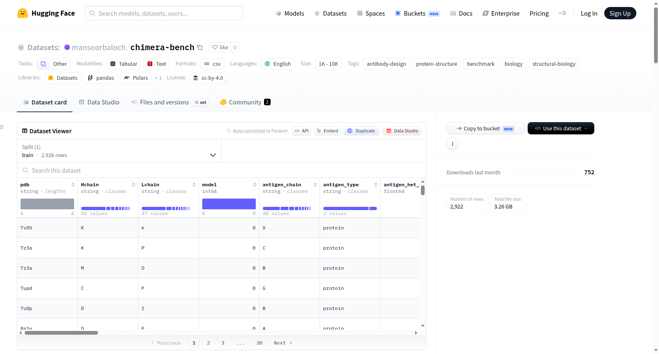Sort by the Lchain column
Image resolution: width=659 pixels, height=354 pixels.
coord(194,185)
